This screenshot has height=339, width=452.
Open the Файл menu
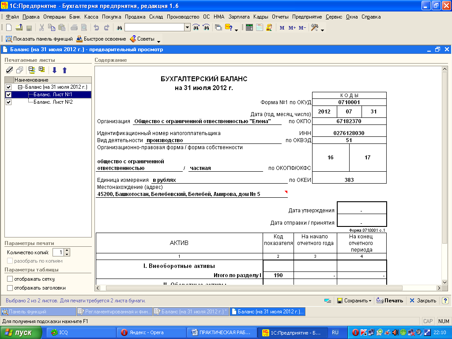pyautogui.click(x=12, y=17)
